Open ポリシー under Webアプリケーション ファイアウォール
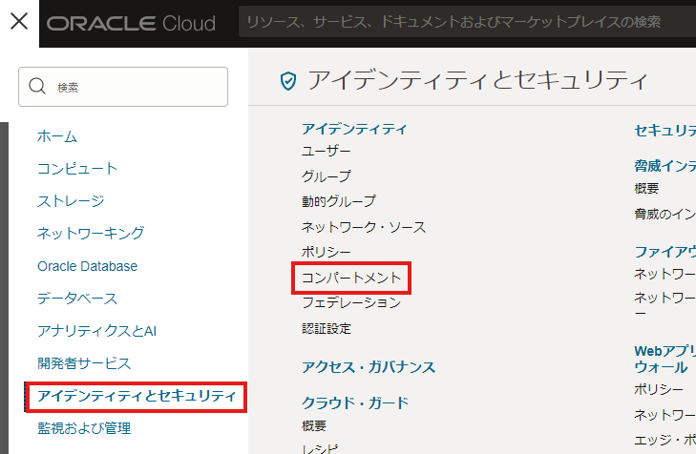Viewport: 696px width, 454px height. pyautogui.click(x=658, y=389)
